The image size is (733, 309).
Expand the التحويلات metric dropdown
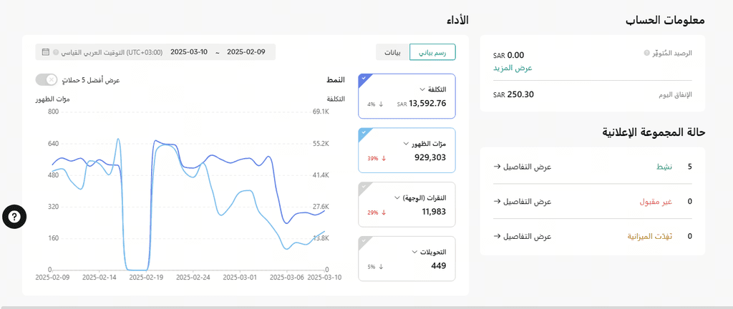coord(414,252)
